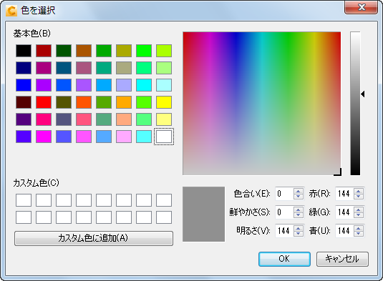The image size is (383, 281).
Task: Increase 明るさ(V) with up arrow
Action: pyautogui.click(x=299, y=228)
